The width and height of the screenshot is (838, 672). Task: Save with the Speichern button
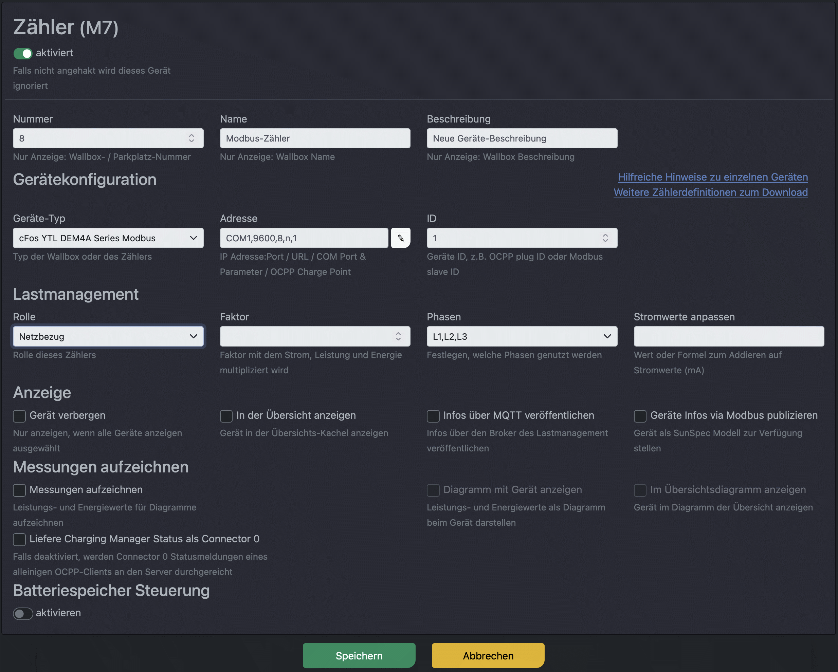358,655
